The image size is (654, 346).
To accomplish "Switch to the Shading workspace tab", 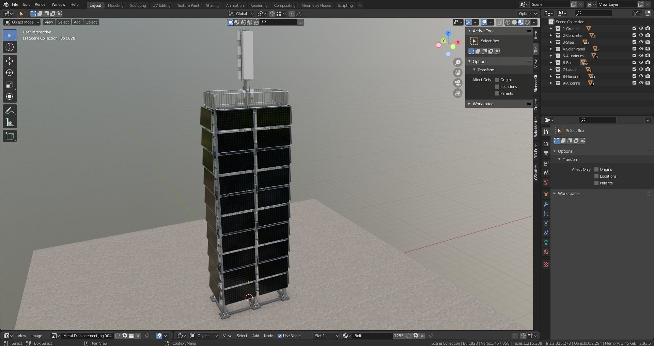I will [x=213, y=5].
